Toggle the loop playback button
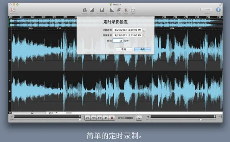The image size is (230, 142). click(x=139, y=118)
